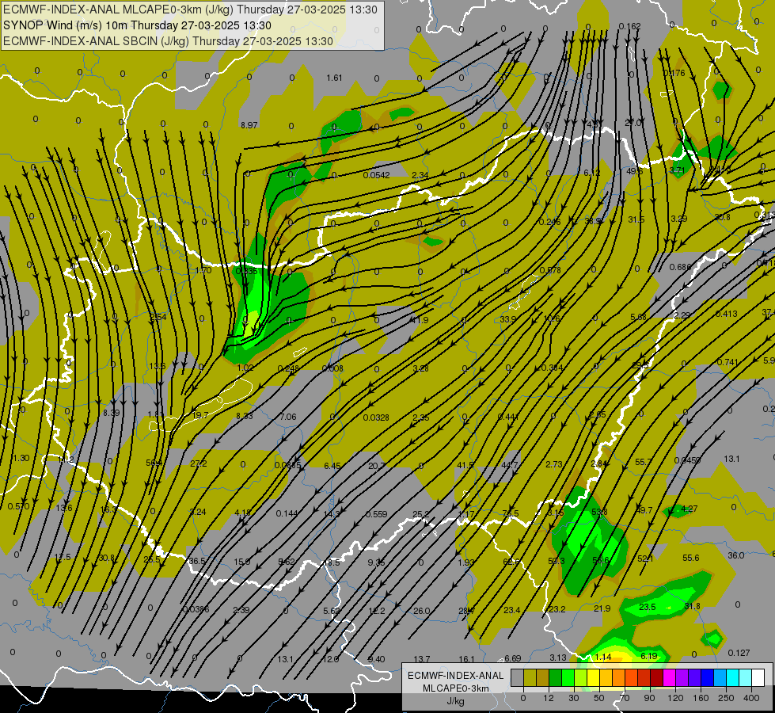Click the map value 1.61
This screenshot has width=775, height=713.
click(334, 78)
